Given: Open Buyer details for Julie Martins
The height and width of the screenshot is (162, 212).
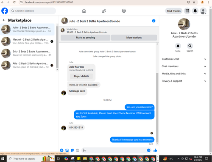Looking at the screenshot, I should 81,76.
